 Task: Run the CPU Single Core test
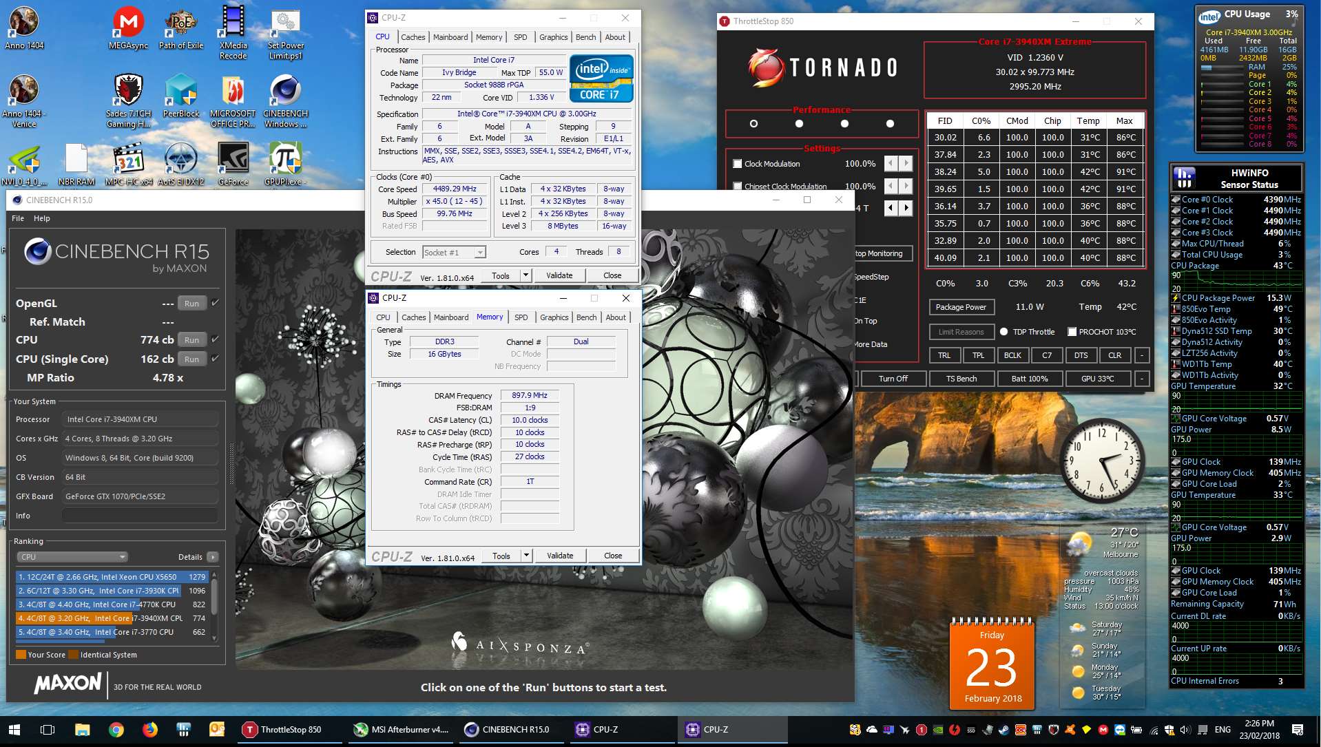(x=192, y=359)
